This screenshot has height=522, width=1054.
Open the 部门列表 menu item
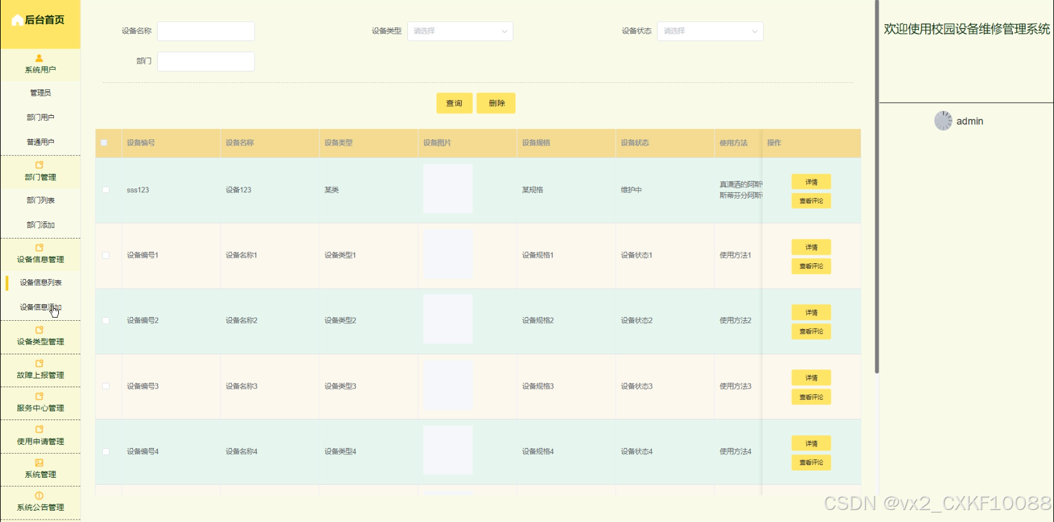(x=41, y=201)
